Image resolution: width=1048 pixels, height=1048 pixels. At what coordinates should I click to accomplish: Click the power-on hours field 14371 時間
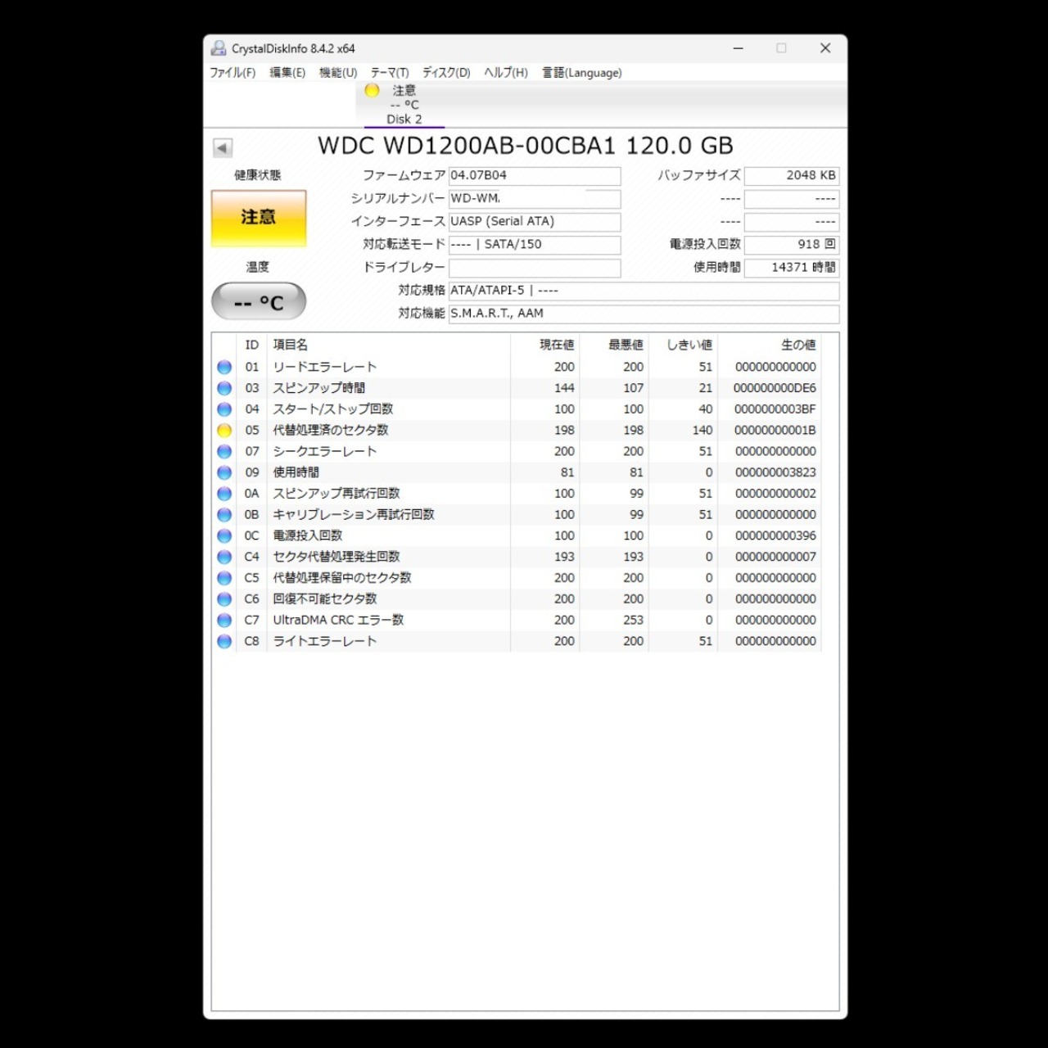click(x=792, y=268)
